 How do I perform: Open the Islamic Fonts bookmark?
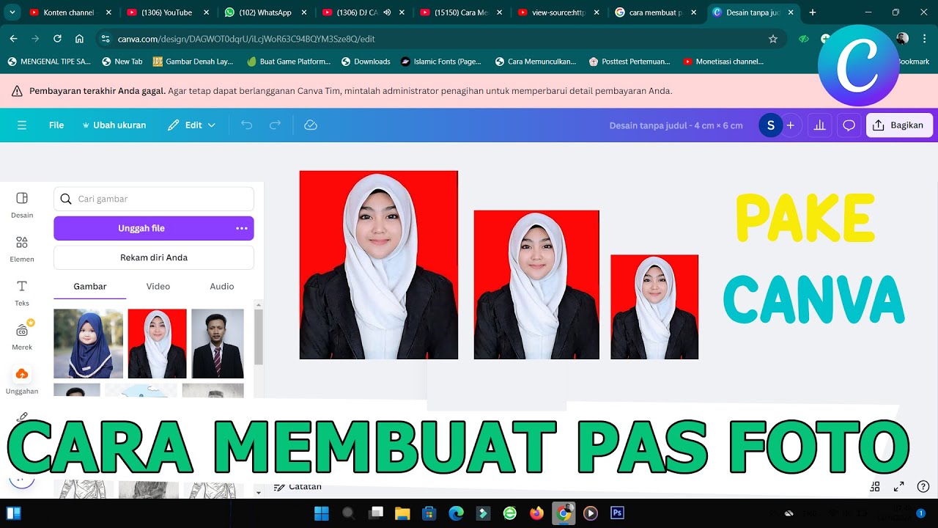(441, 62)
